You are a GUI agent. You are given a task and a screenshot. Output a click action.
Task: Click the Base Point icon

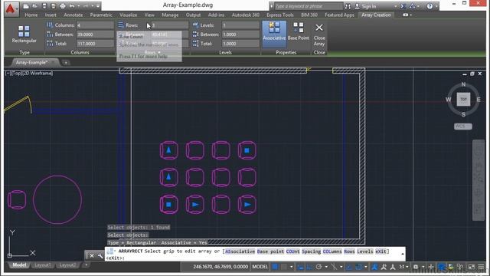[298, 28]
